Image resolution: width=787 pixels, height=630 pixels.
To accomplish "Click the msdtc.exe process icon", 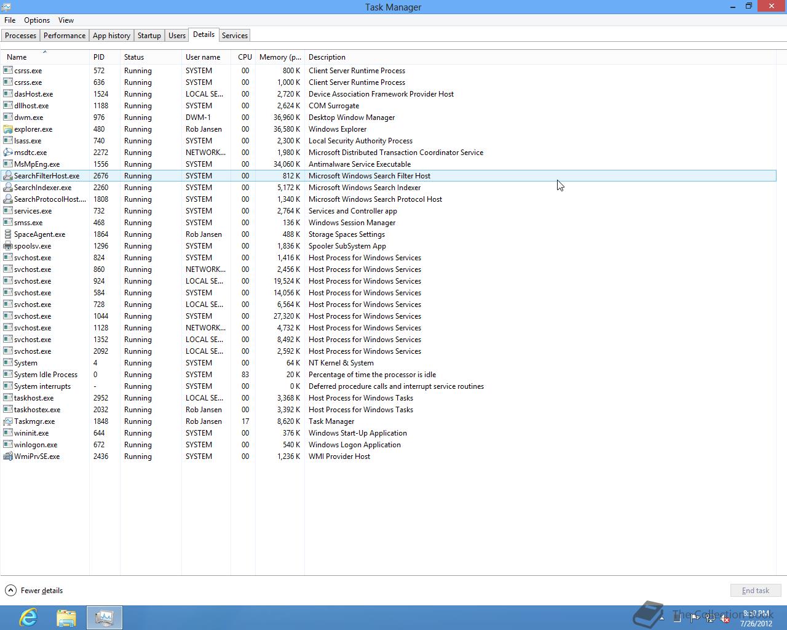I will click(x=8, y=153).
